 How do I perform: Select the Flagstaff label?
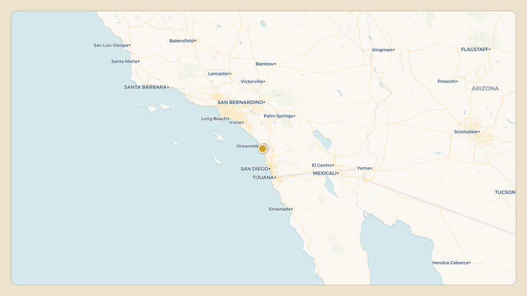[475, 50]
